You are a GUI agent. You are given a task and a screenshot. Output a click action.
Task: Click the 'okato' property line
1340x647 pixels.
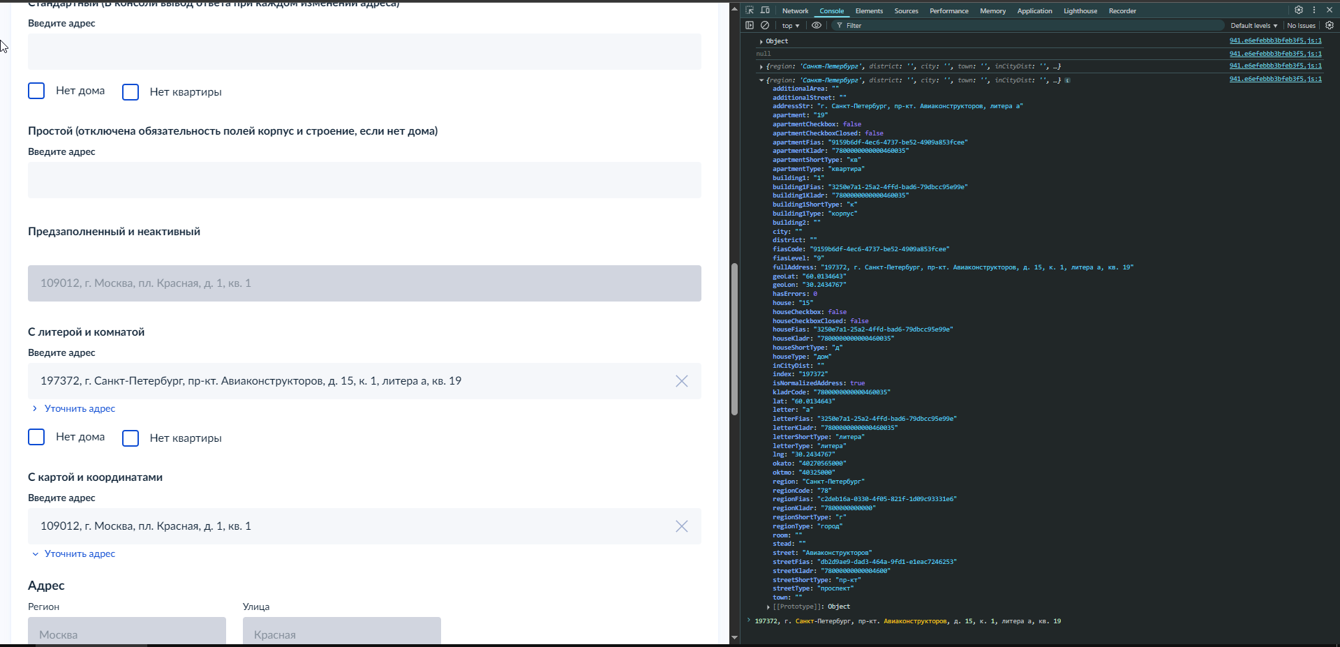(x=809, y=463)
